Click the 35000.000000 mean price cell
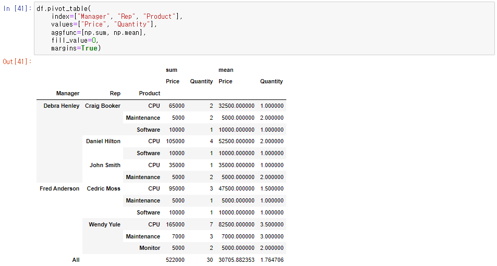 click(236, 165)
